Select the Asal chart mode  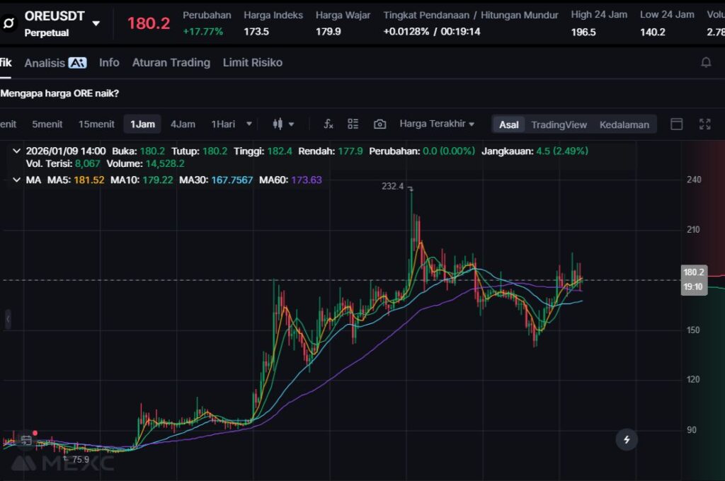(x=508, y=124)
